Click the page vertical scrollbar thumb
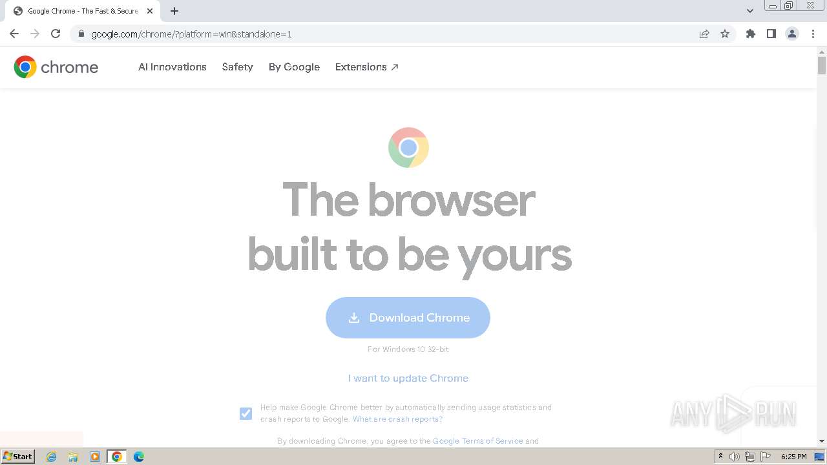The width and height of the screenshot is (827, 465). coord(822,65)
